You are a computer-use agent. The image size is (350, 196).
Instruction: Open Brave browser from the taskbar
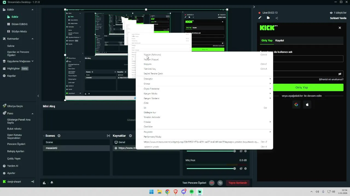coord(175,192)
